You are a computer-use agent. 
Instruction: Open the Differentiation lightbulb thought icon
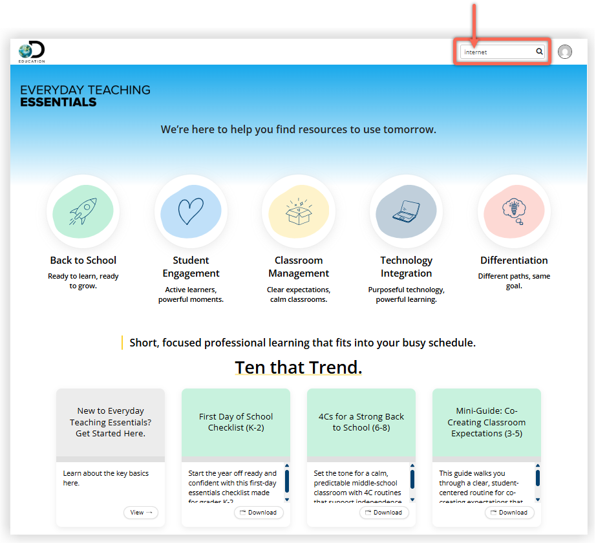click(x=514, y=211)
